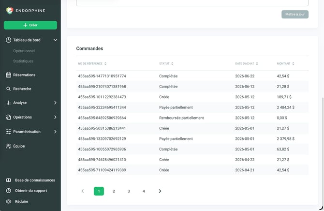324x211 pixels.
Task: Click the Statut column header text
Action: pyautogui.click(x=164, y=63)
